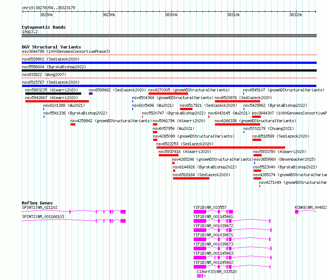Image resolution: width=327 pixels, height=280 pixels.
Task: Select the nsv5429962 ByrskaBishop2022 label
Action: (x=275, y=105)
